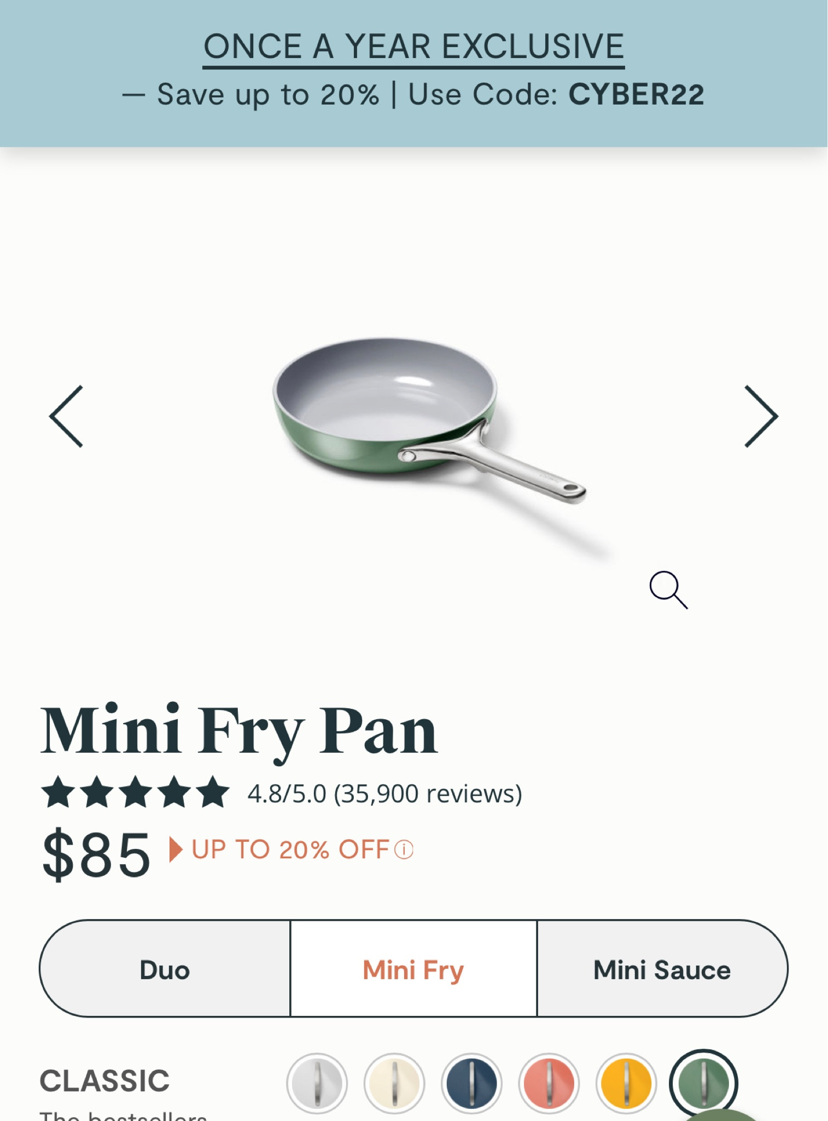Viewport: 828px width, 1121px height.
Task: Click the magnifying glass zoom icon
Action: [x=668, y=590]
